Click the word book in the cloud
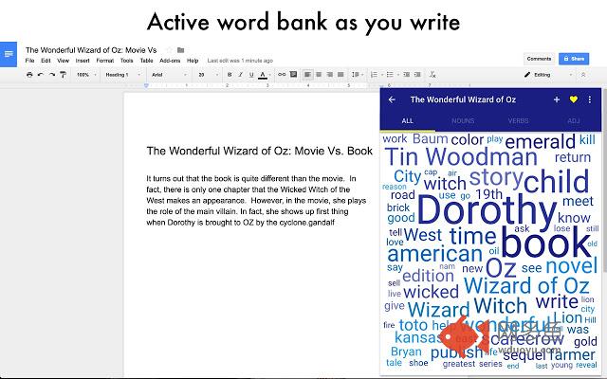Viewport: 607px width, 379px height. pos(546,243)
